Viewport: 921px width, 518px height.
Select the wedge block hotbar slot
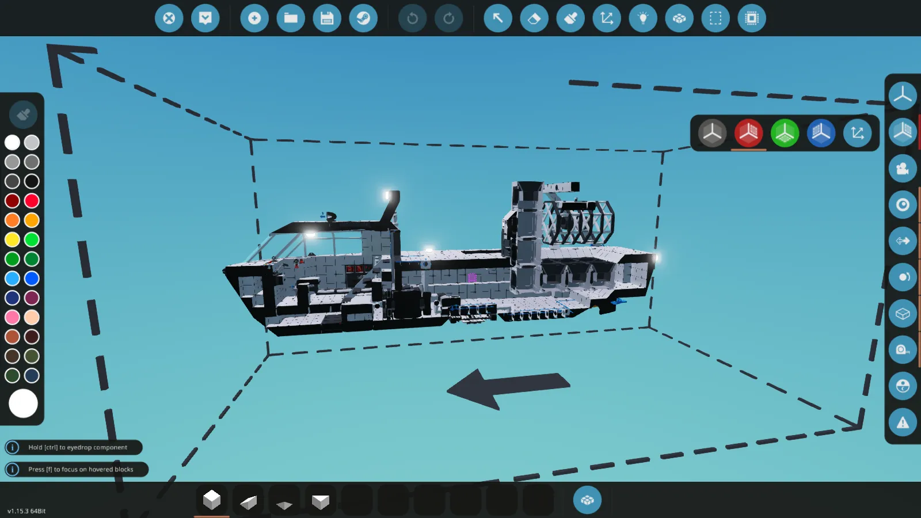[248, 501]
